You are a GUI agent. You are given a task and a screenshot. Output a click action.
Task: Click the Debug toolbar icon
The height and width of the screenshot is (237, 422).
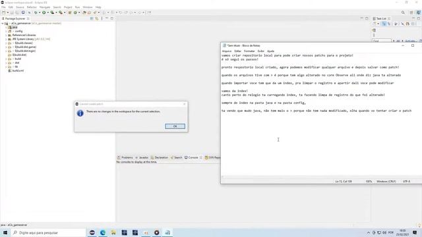point(36,13)
